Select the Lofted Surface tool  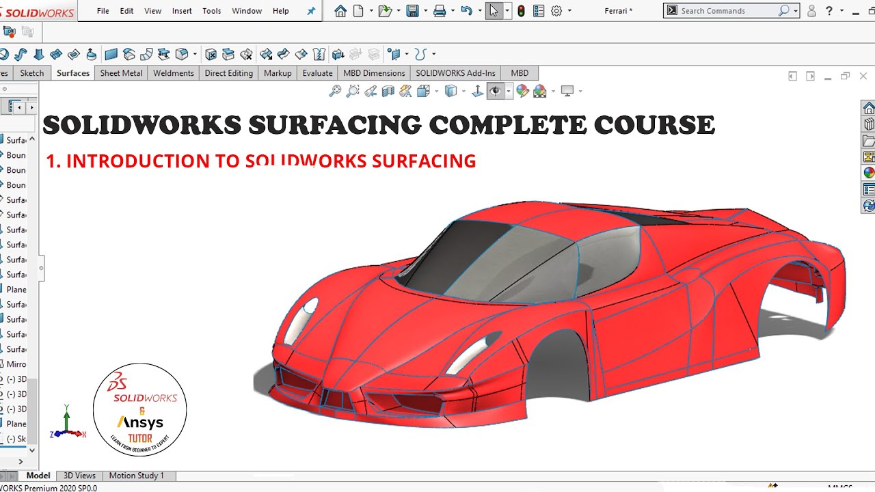coord(38,55)
